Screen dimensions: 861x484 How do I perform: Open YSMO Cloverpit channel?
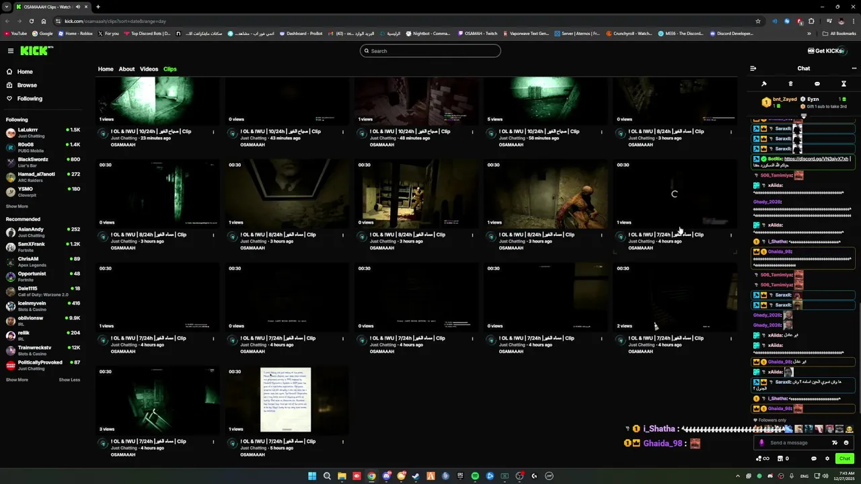[x=42, y=192]
